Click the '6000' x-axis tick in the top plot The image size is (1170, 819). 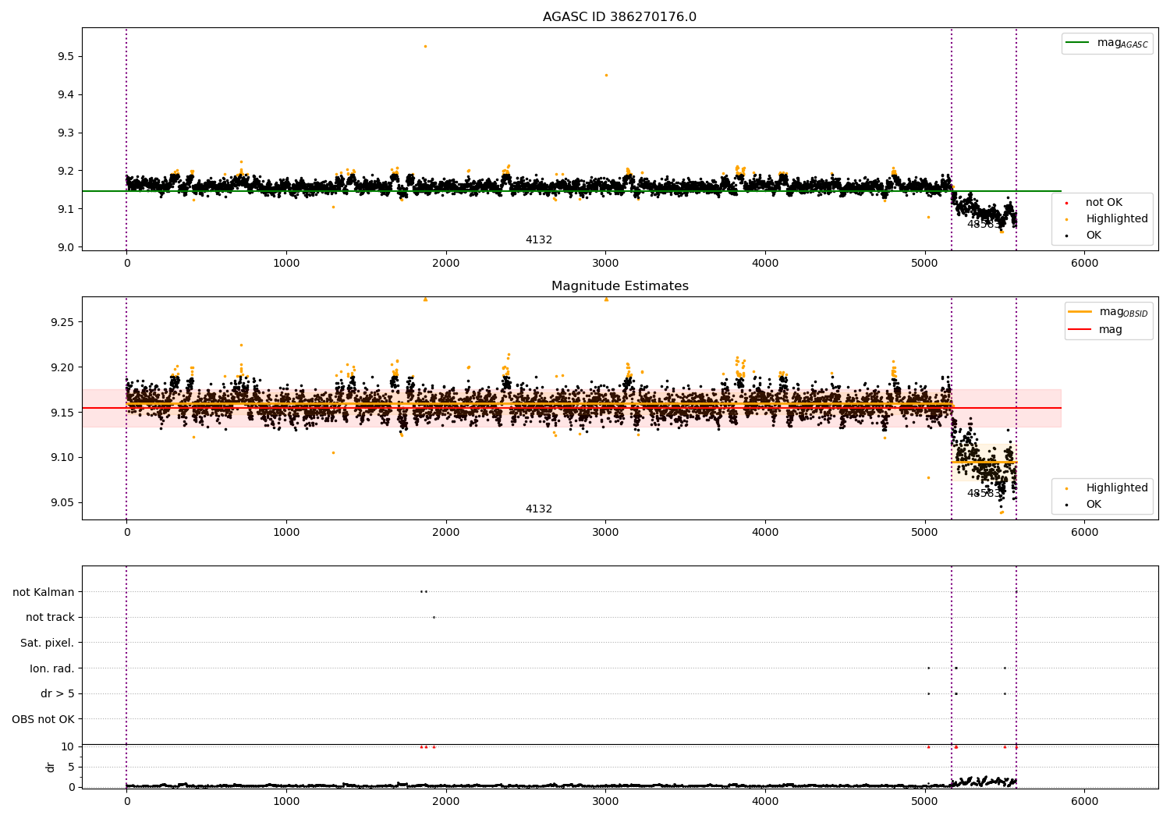click(x=1084, y=264)
